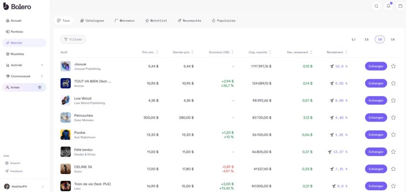Sort by Rendement column
This screenshot has width=406, height=192.
tap(337, 52)
